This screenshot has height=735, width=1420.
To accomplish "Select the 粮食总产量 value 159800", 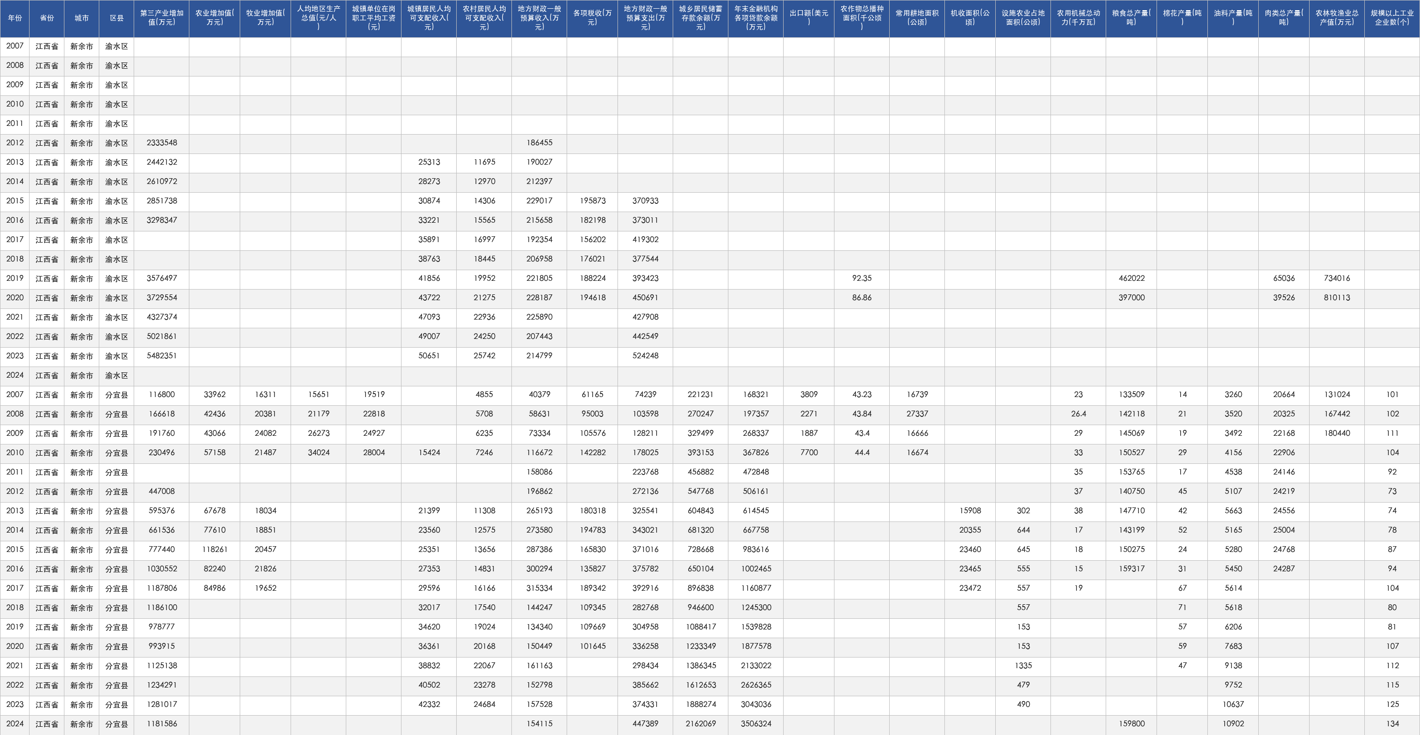I will [x=1131, y=724].
